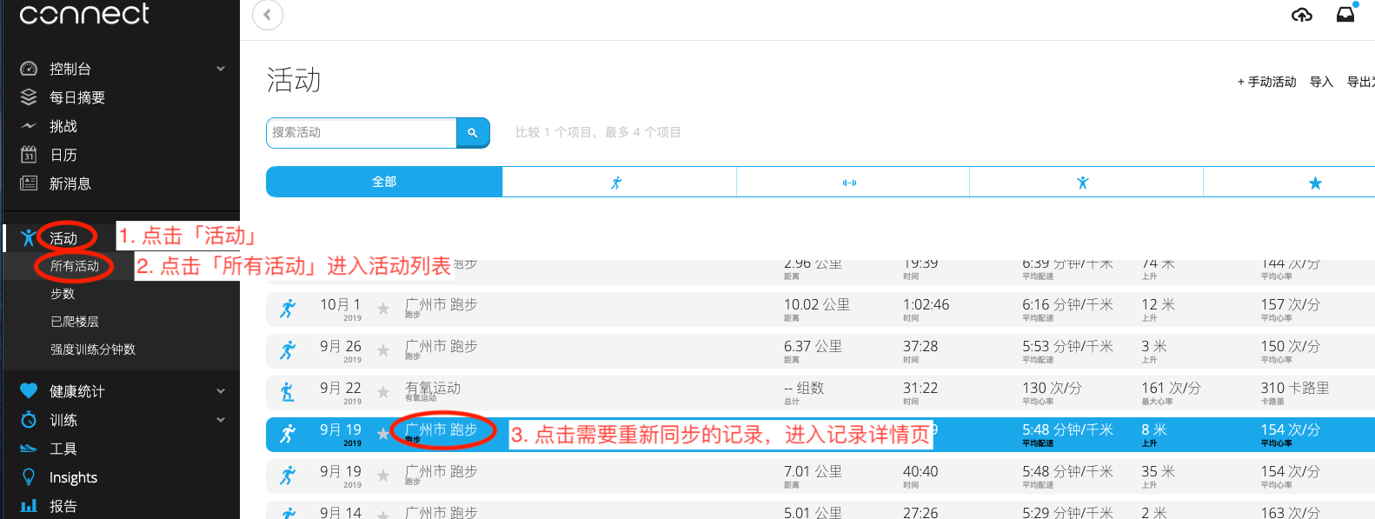Screen dimensions: 1375x519
Task: Expand the 健康统计 chevron
Action: (x=221, y=391)
